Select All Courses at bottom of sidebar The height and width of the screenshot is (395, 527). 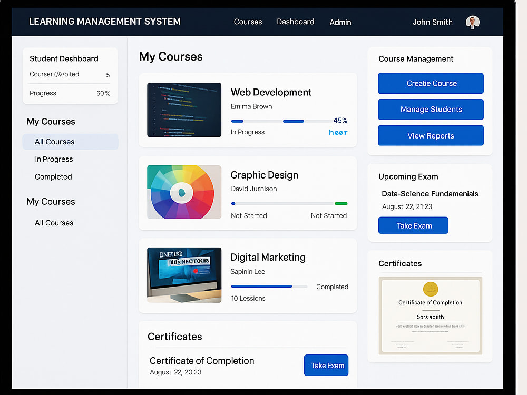[54, 223]
